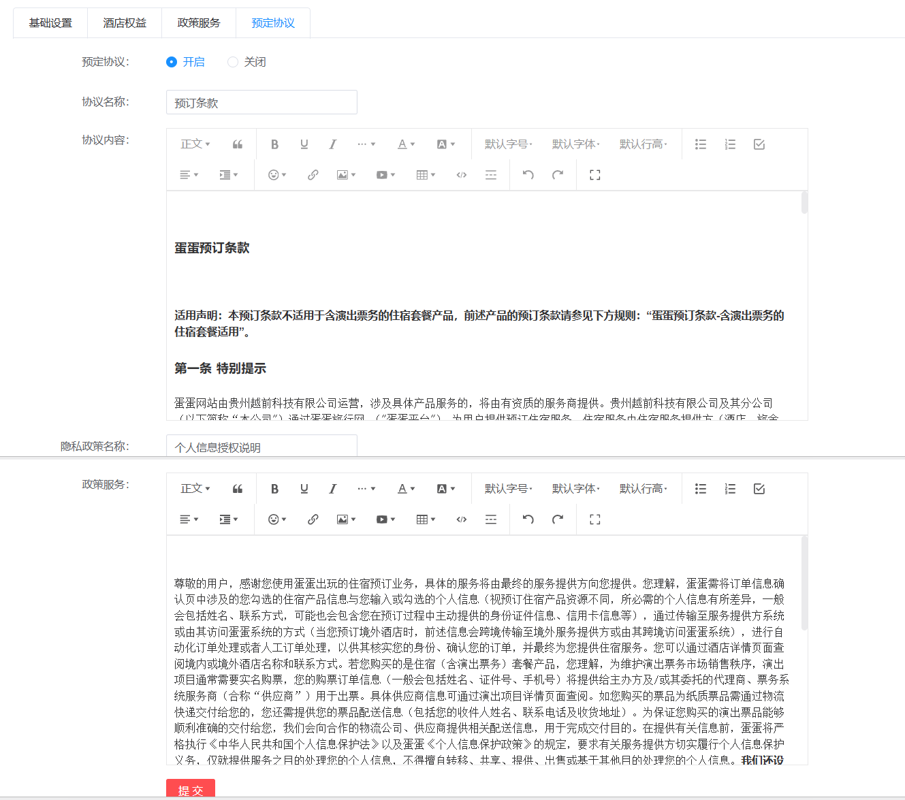Switch to 基础设置 tab
905x800 pixels.
(50, 23)
